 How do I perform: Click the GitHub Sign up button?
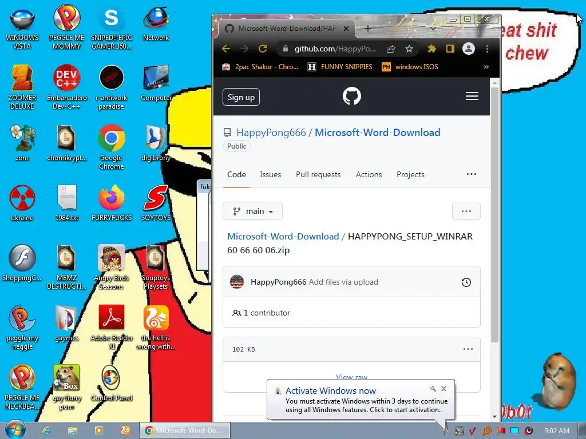(x=241, y=97)
